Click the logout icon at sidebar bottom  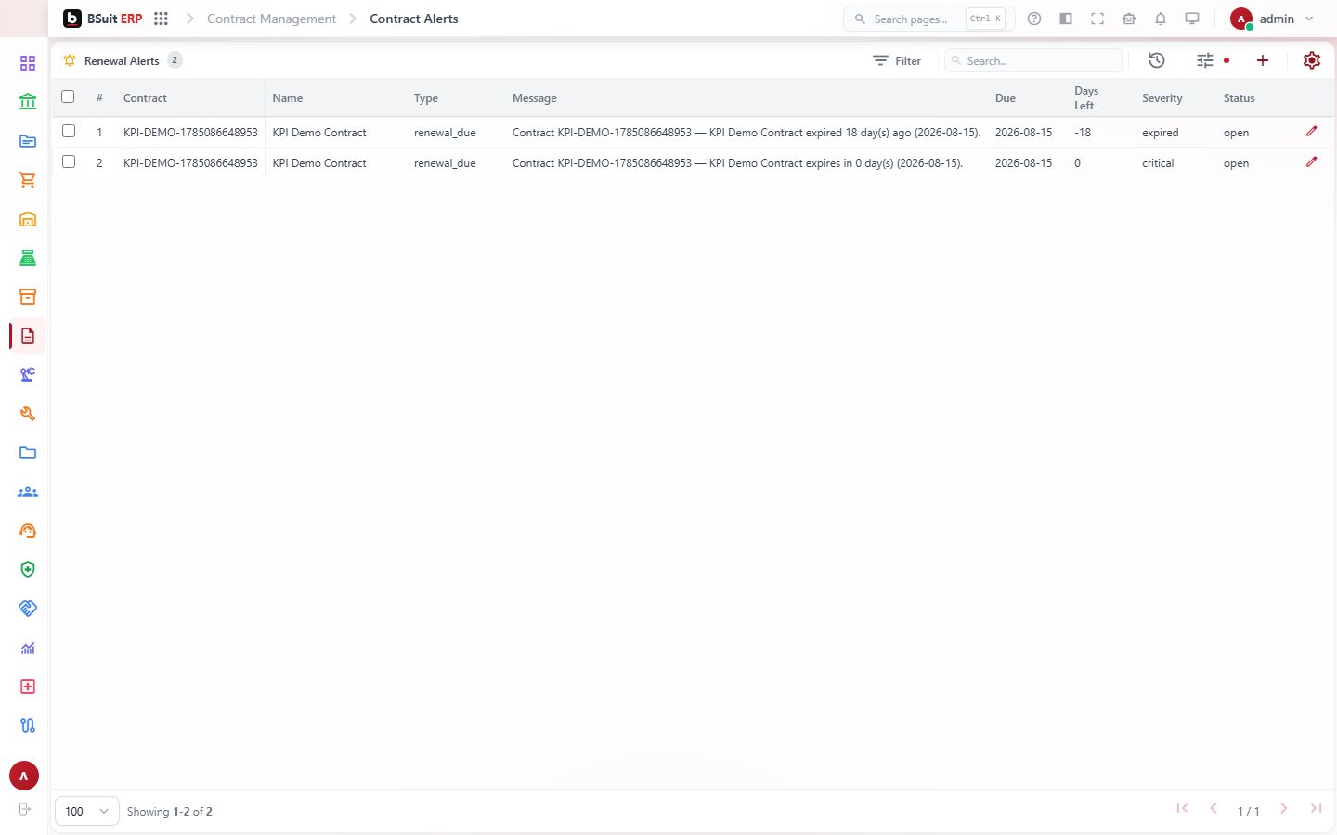click(x=25, y=809)
